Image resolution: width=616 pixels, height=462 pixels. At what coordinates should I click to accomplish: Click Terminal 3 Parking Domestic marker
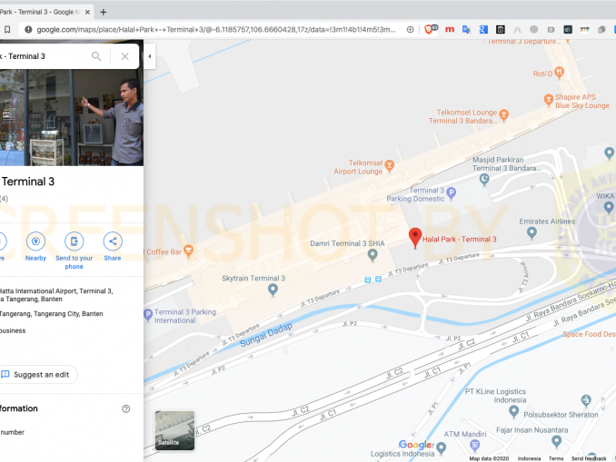pos(452,192)
